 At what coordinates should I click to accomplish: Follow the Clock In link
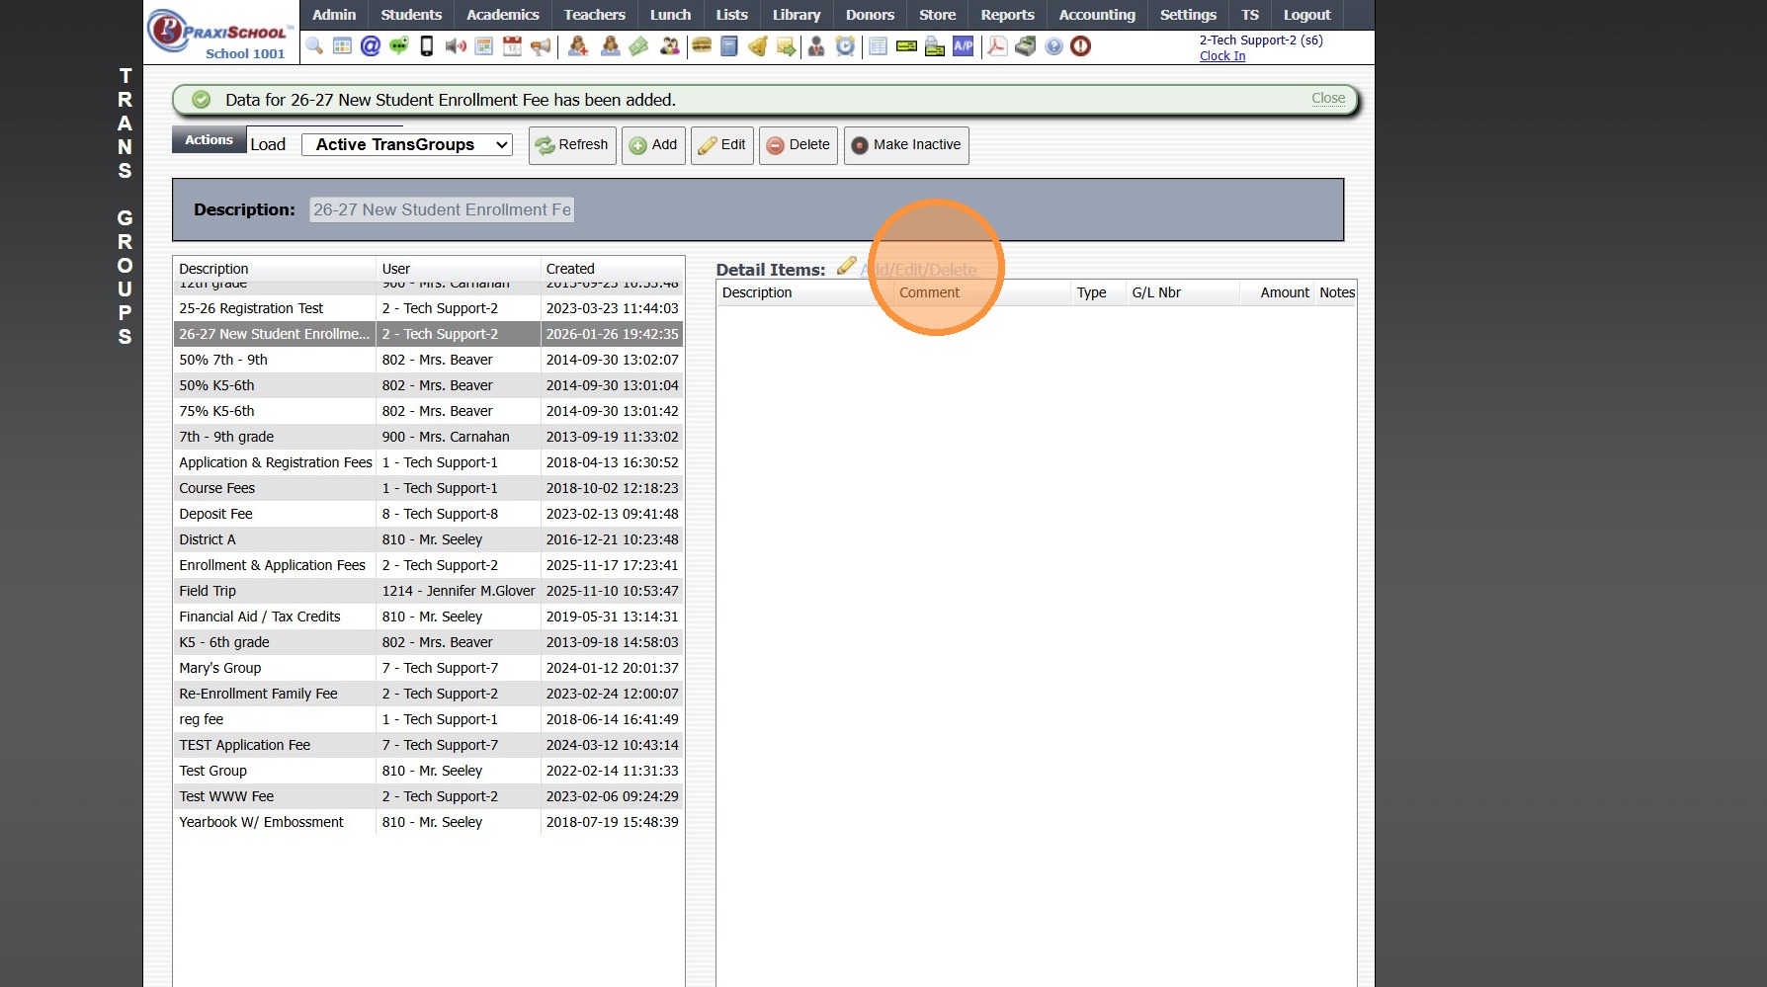[1222, 56]
